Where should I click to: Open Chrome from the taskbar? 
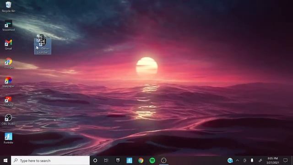[141, 160]
